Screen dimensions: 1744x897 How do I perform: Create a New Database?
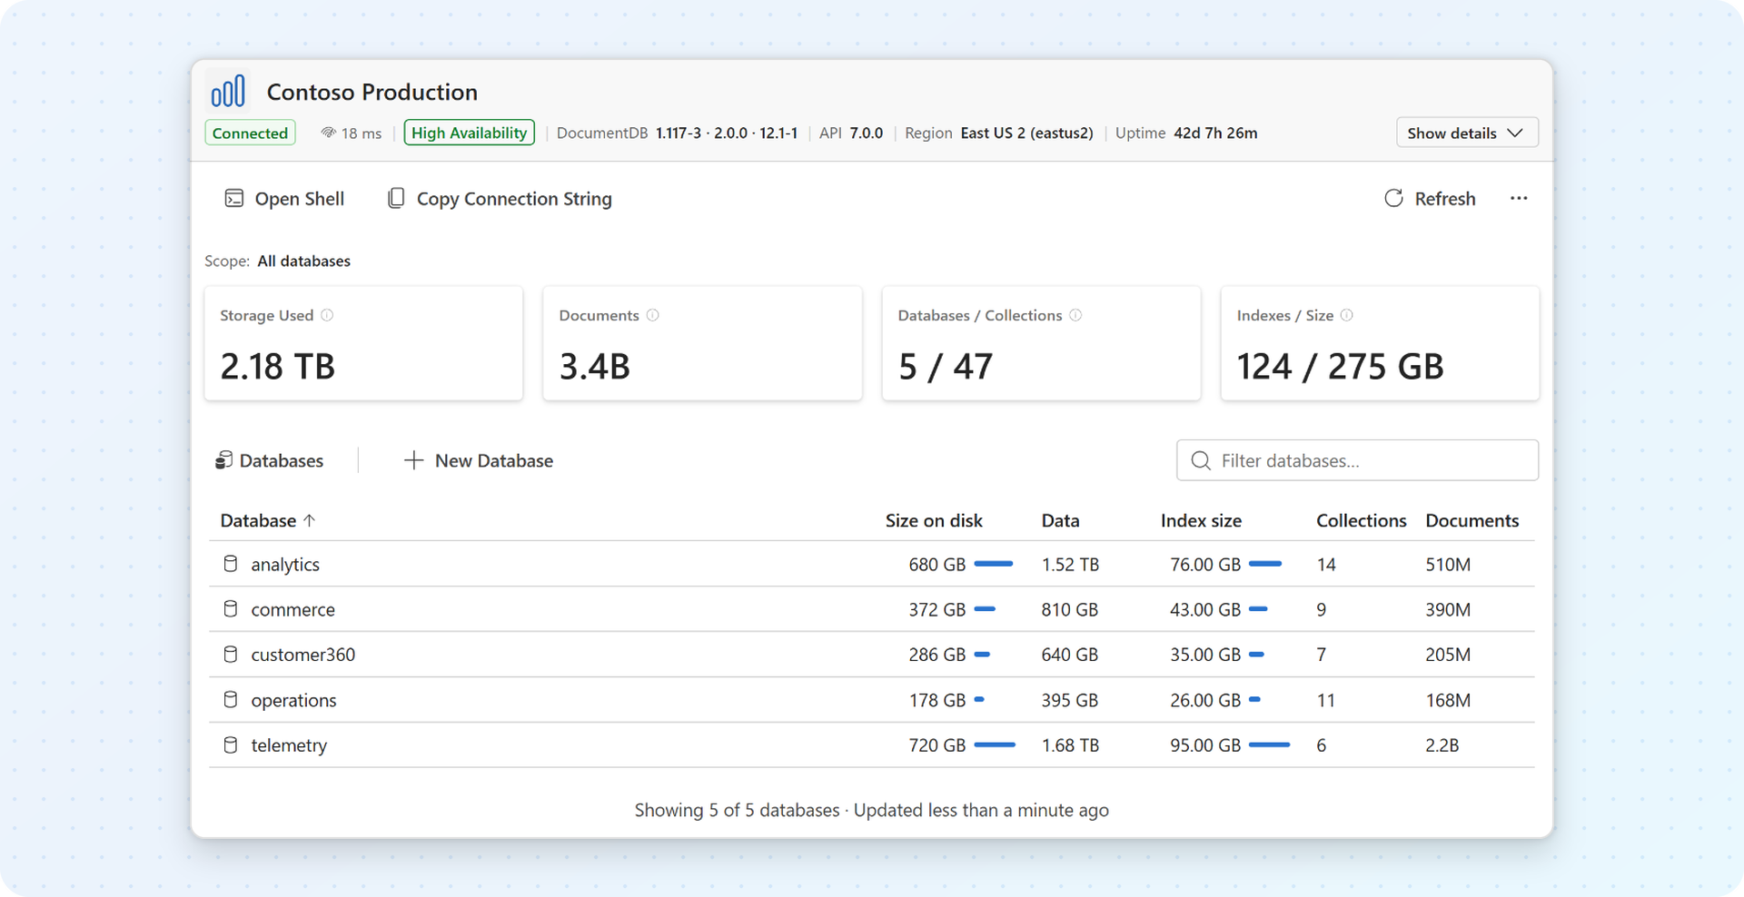(478, 460)
